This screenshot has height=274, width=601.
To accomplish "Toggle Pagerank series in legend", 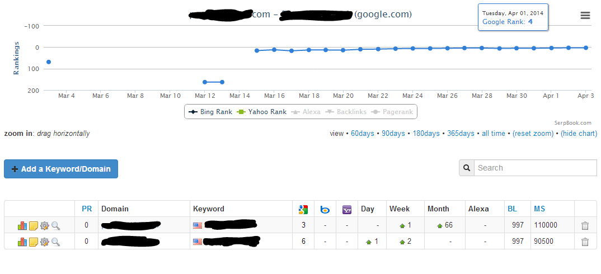I will click(392, 112).
